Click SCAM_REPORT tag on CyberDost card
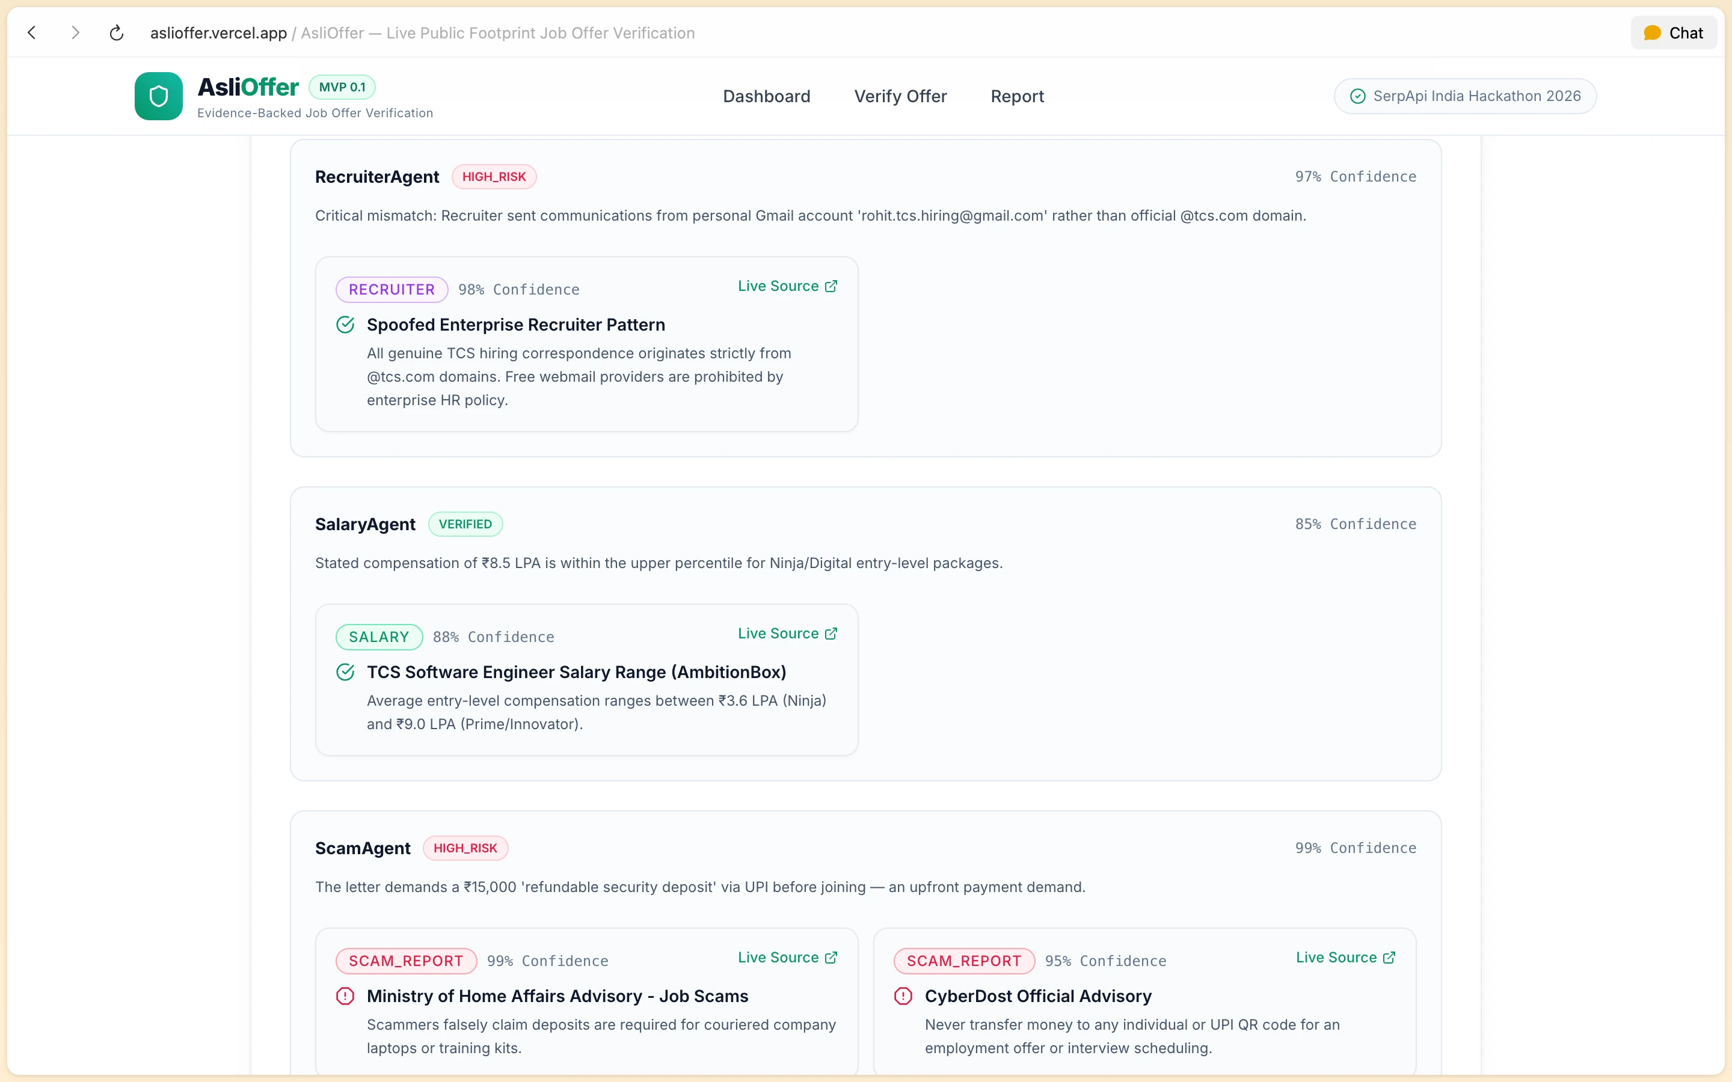Viewport: 1732px width, 1082px height. coord(964,962)
